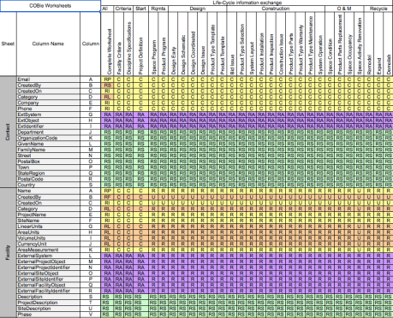Select the ExtSystem row name cell

point(48,115)
